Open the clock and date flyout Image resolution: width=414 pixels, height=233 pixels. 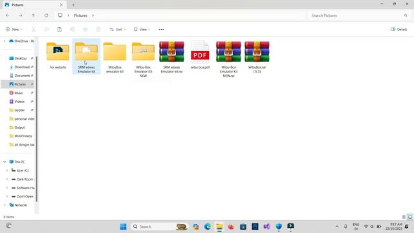pos(394,227)
